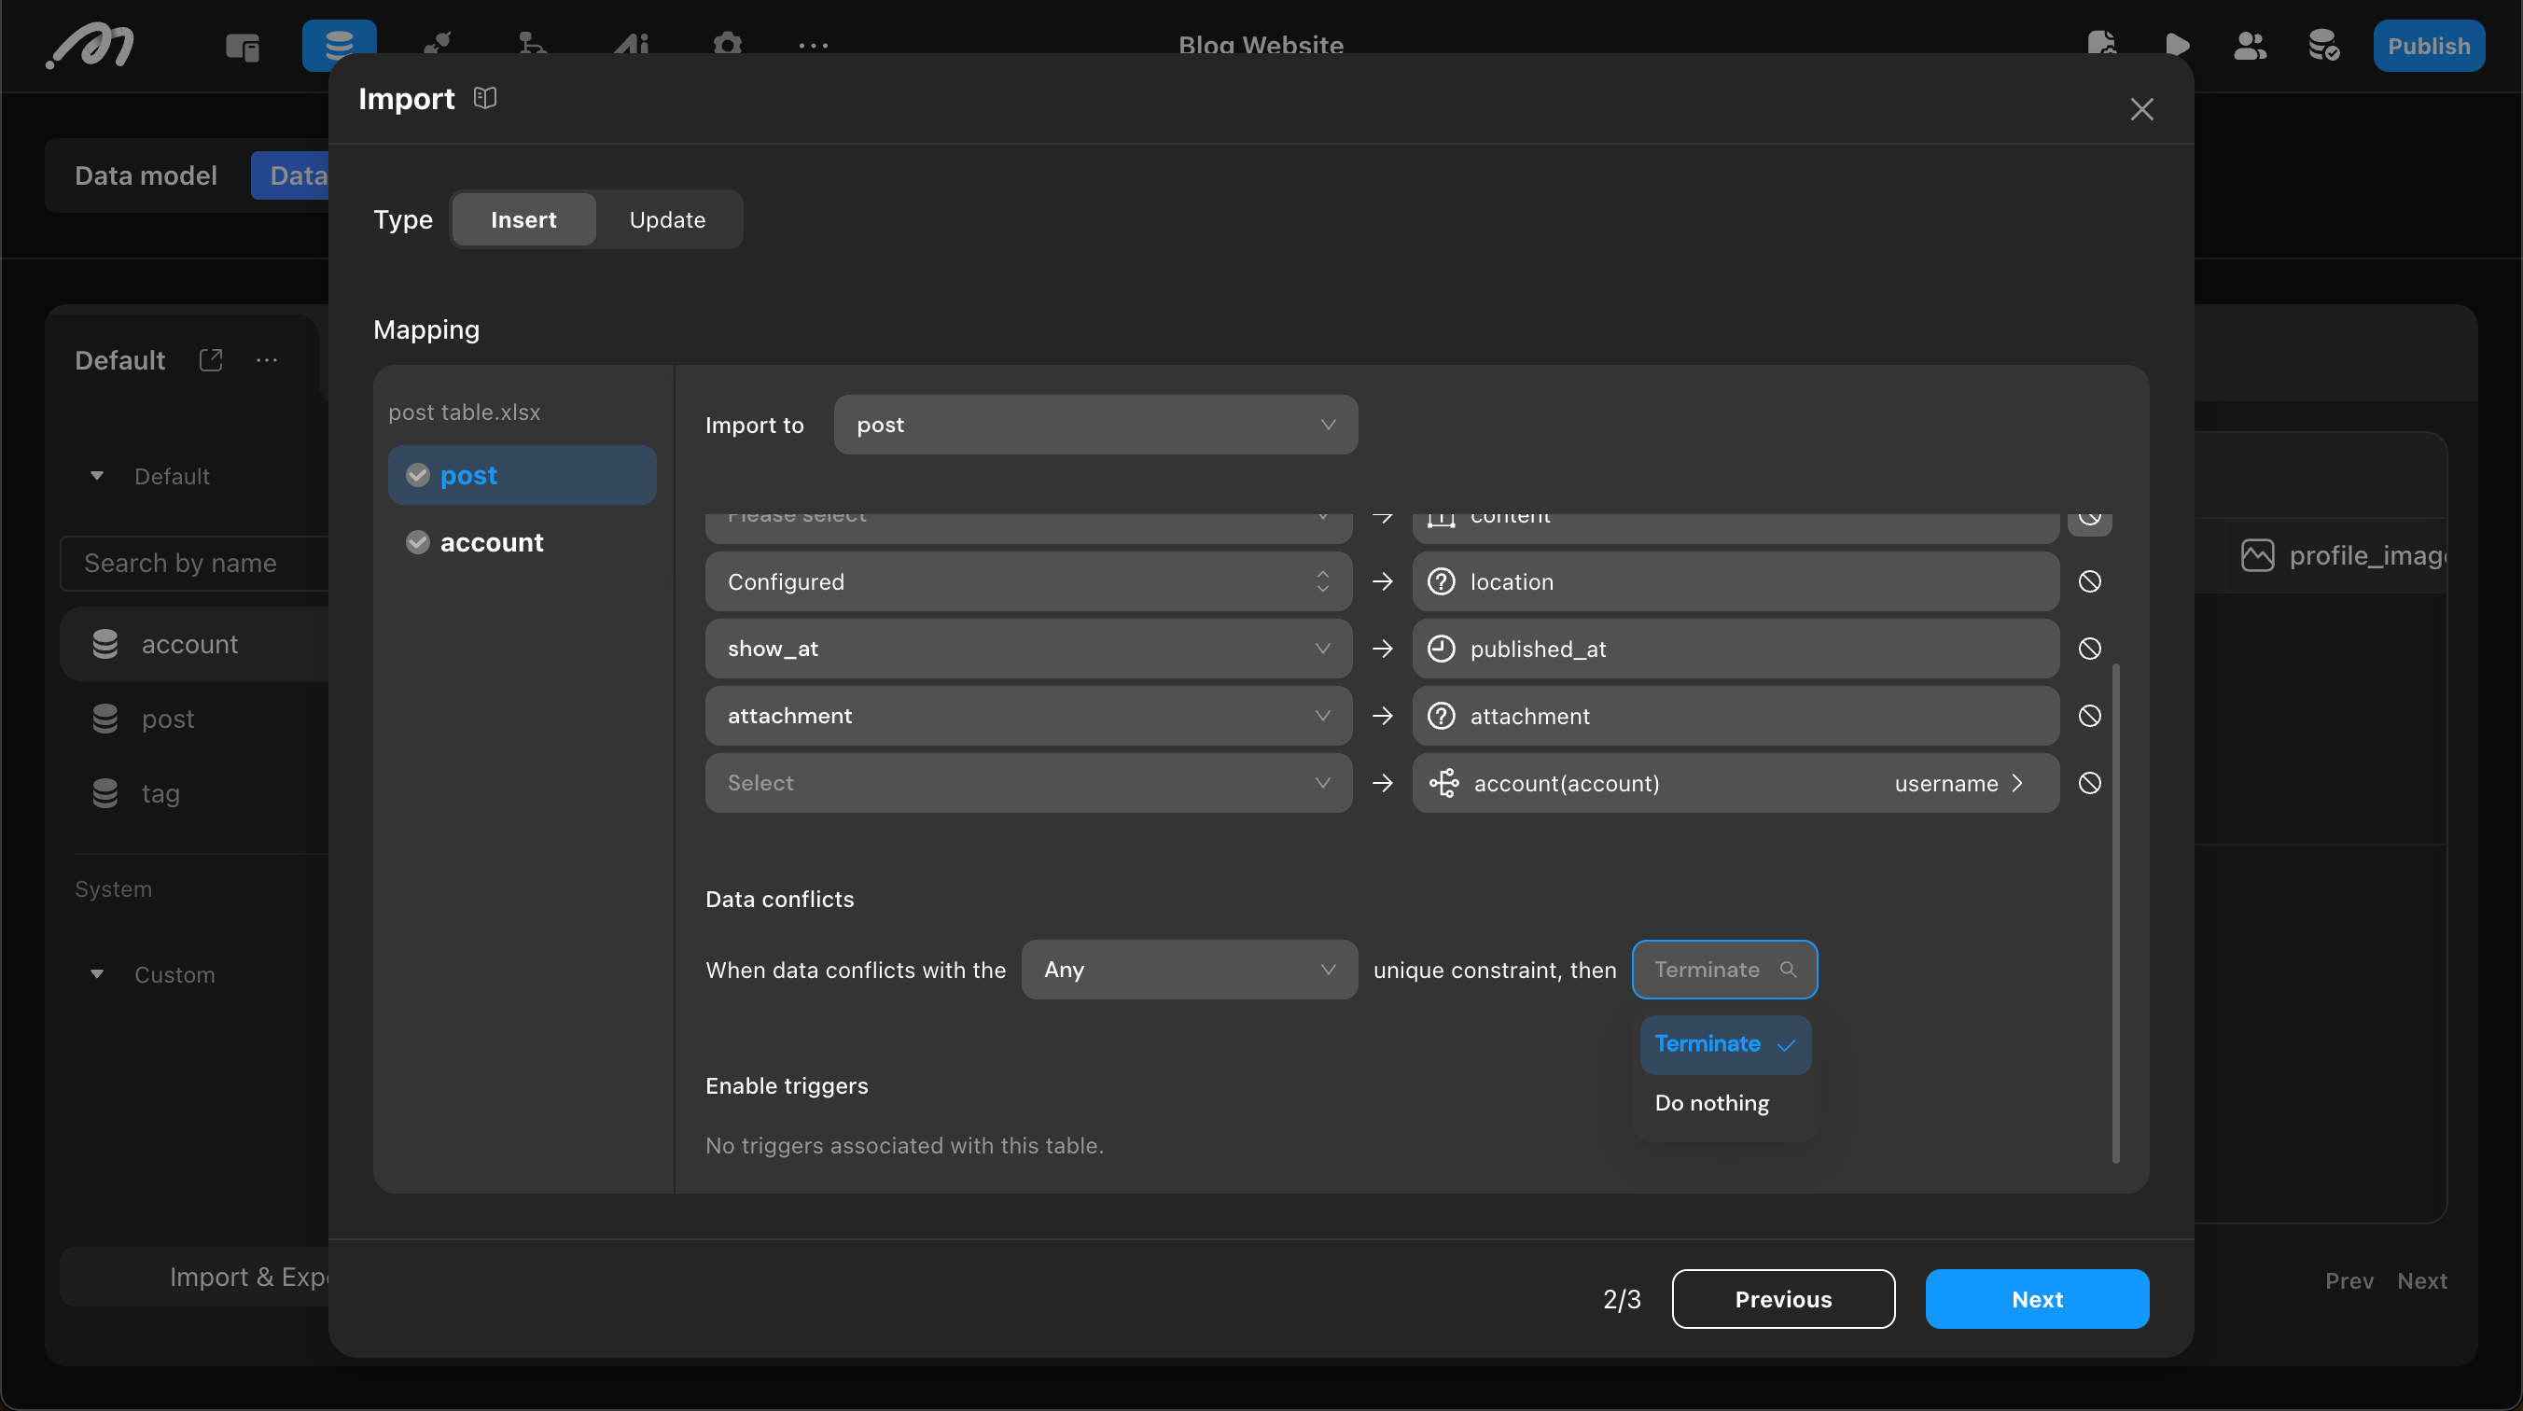Select post sheet in file list
This screenshot has height=1411, width=2523.
point(522,475)
